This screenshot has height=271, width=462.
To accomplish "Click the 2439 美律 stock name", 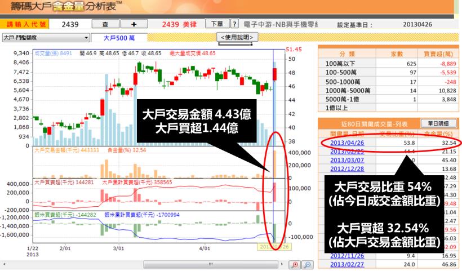I will (179, 24).
